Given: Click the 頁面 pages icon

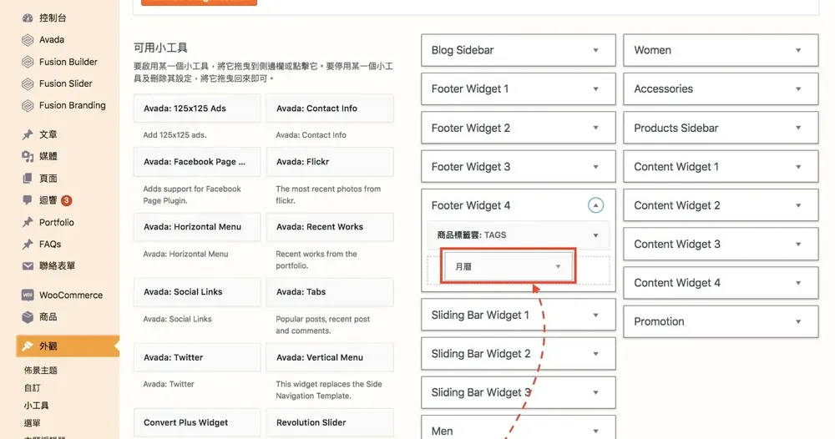Looking at the screenshot, I should (x=28, y=179).
